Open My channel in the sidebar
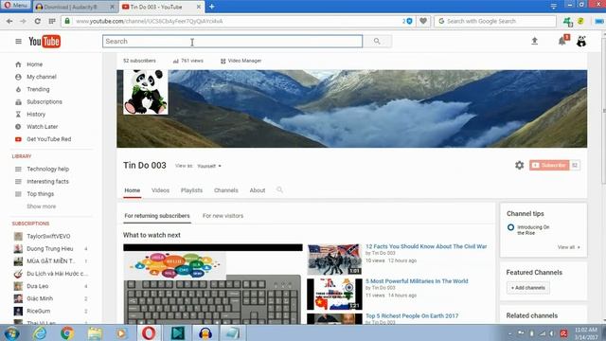Image resolution: width=606 pixels, height=341 pixels. pos(42,77)
